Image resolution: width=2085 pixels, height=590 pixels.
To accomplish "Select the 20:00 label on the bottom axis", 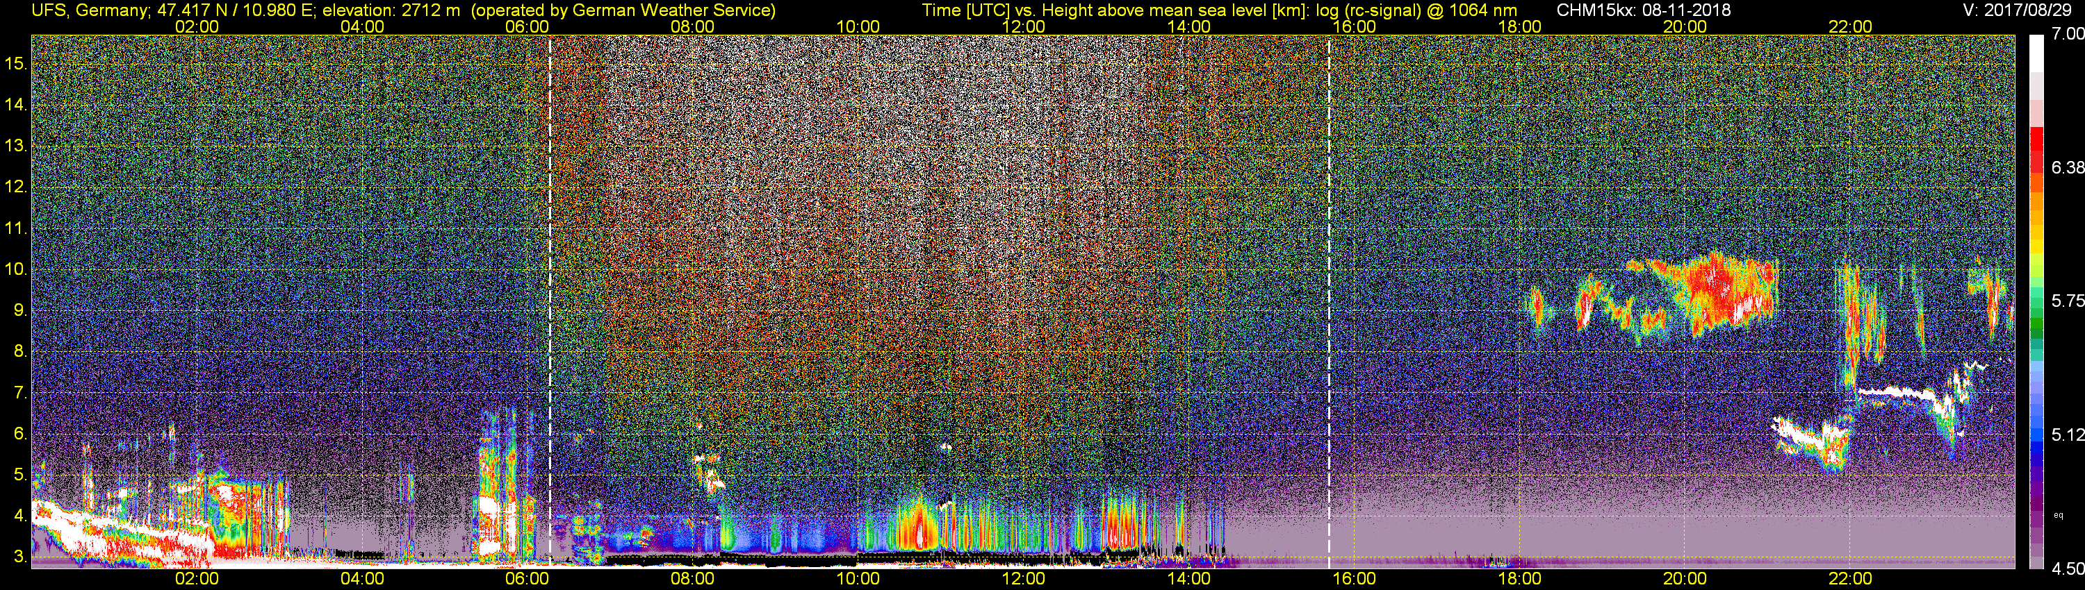I will 1685,579.
